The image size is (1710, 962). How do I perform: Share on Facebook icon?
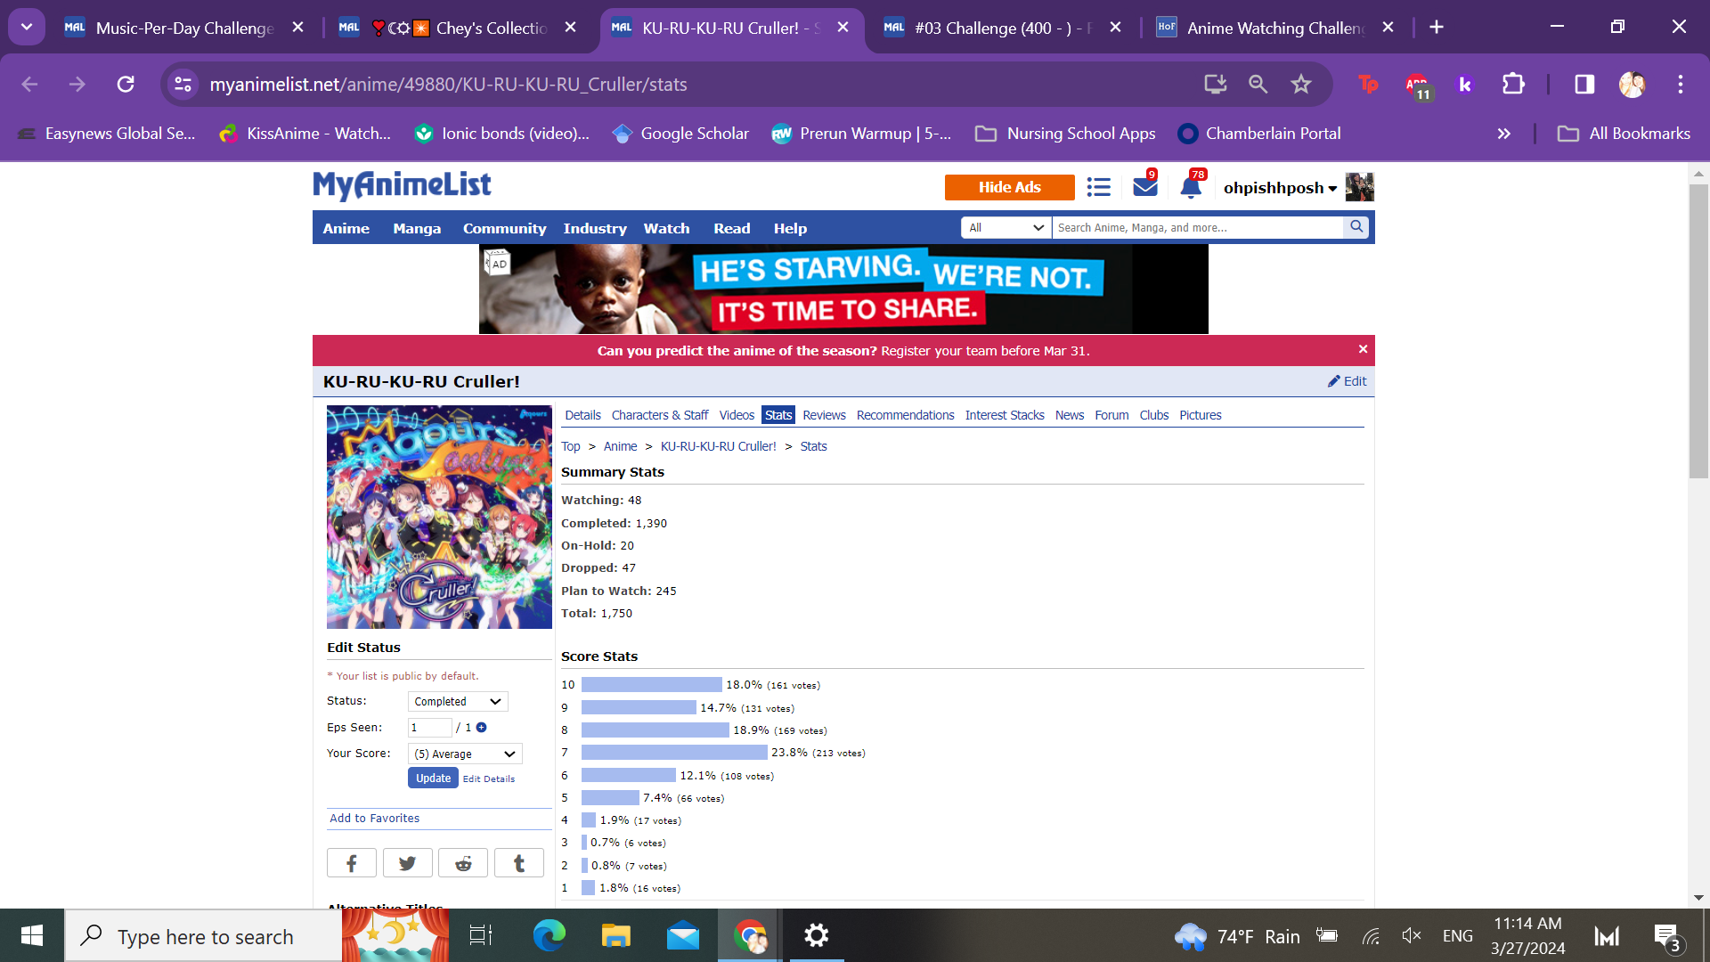tap(351, 863)
